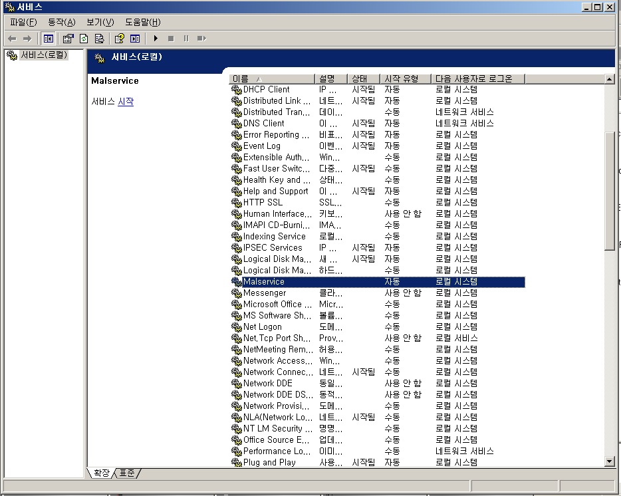Image resolution: width=621 pixels, height=496 pixels.
Task: Select NT LM Security ... service row
Action: tap(378, 429)
